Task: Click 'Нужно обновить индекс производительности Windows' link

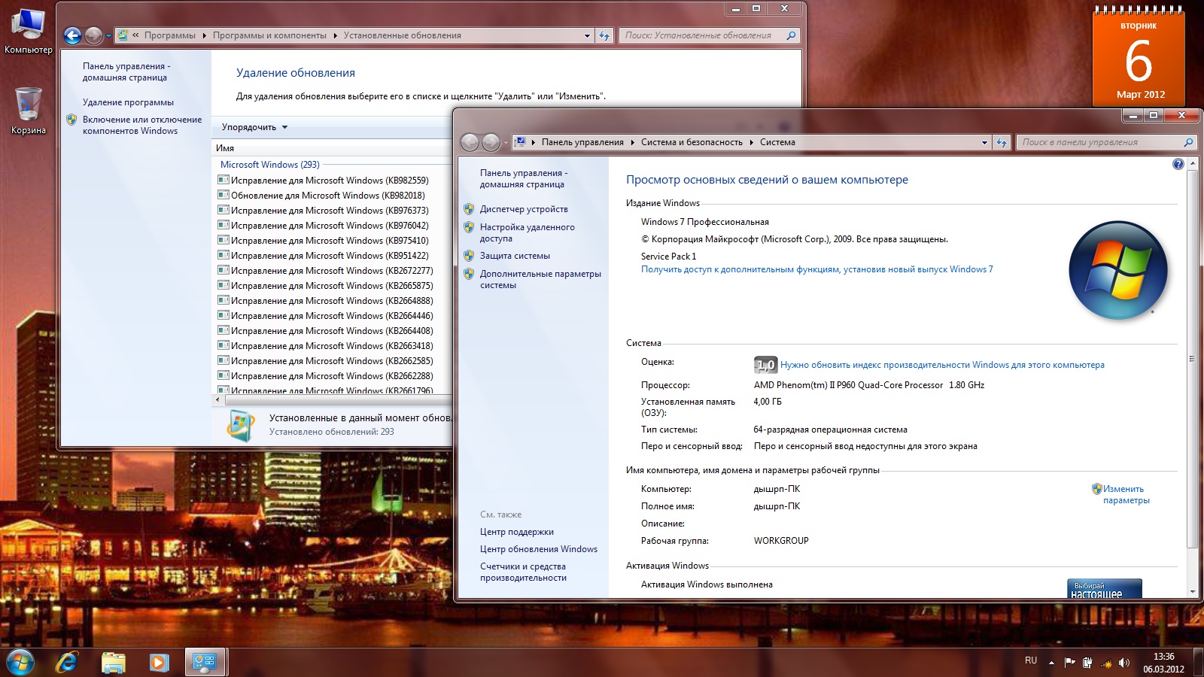Action: coord(942,365)
